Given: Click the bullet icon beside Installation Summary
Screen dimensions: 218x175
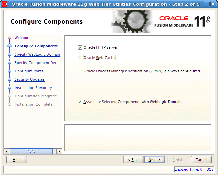Looking at the screenshot, I should tap(9, 88).
